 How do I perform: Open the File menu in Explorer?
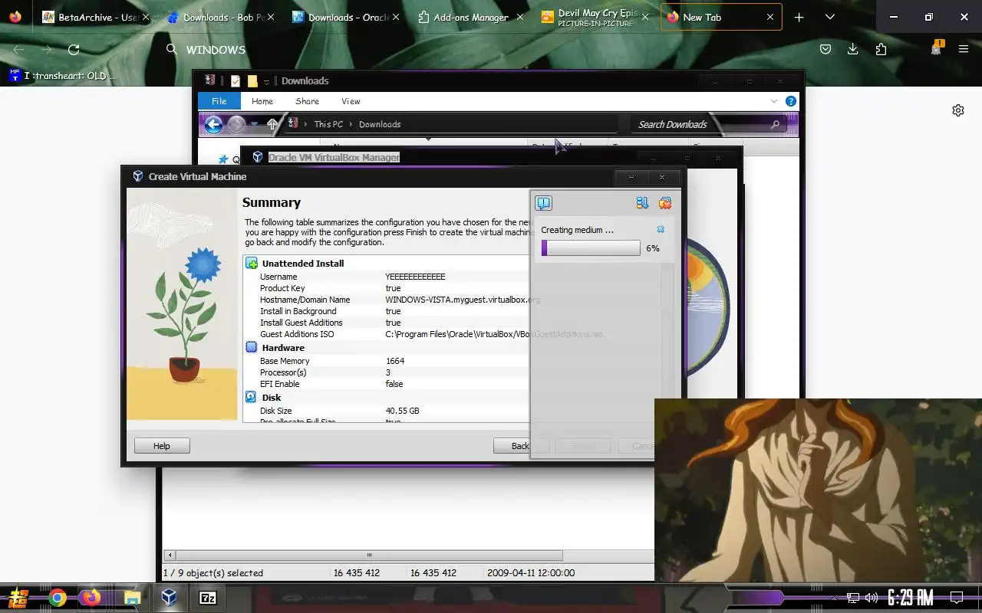point(219,101)
